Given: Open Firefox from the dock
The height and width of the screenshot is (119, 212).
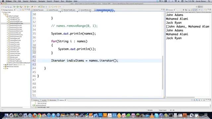Looking at the screenshot, I should coord(34,115).
